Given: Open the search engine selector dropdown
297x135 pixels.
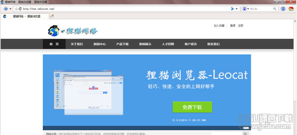Looking at the screenshot, I should (x=248, y=9).
